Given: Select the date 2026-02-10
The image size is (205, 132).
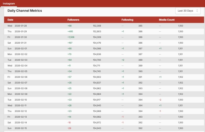Looking at the screenshot, I should [20, 100].
